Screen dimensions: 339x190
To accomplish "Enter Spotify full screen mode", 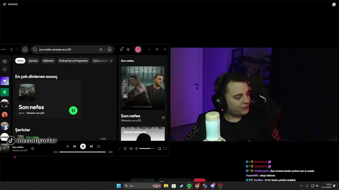I will (x=165, y=149).
